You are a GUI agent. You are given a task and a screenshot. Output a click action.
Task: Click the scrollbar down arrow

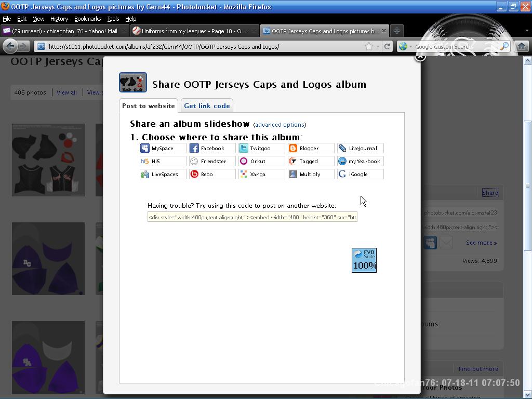pyautogui.click(x=528, y=394)
